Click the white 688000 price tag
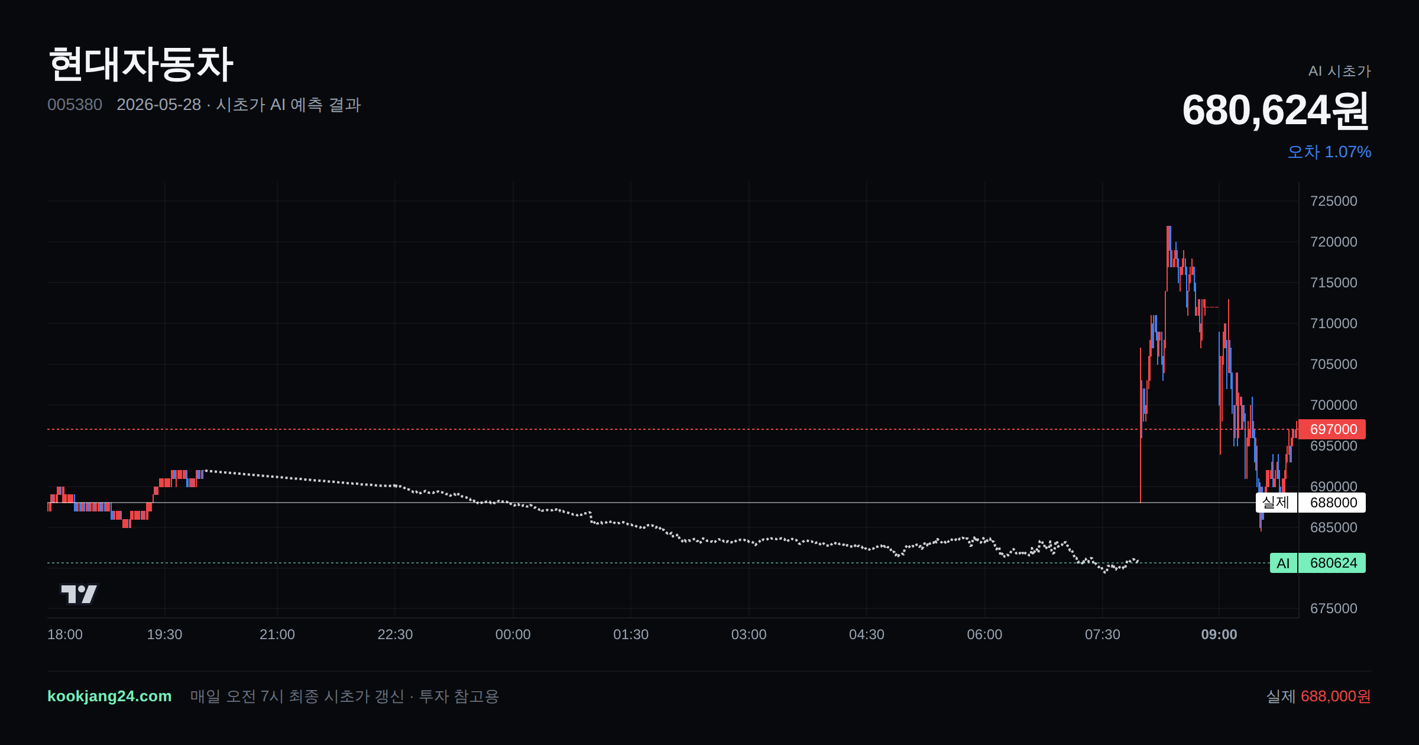Viewport: 1419px width, 745px height. click(x=1332, y=503)
